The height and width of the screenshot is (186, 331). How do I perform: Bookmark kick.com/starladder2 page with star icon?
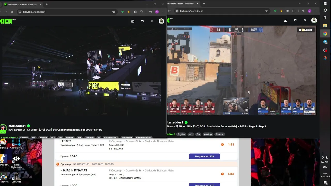click(x=266, y=11)
